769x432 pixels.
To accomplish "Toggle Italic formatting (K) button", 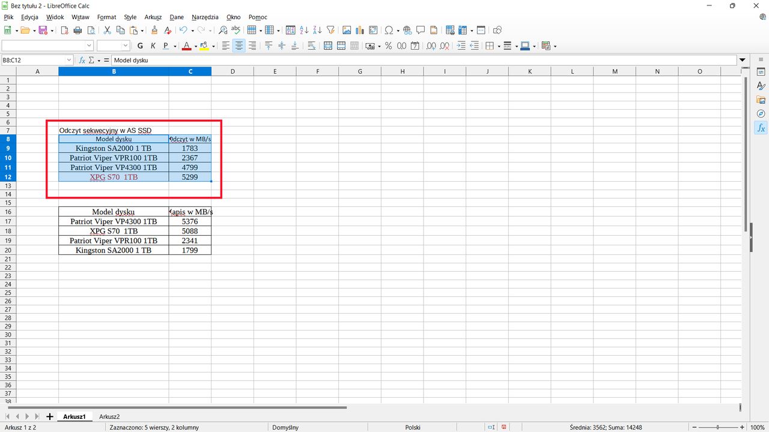I will click(x=153, y=46).
